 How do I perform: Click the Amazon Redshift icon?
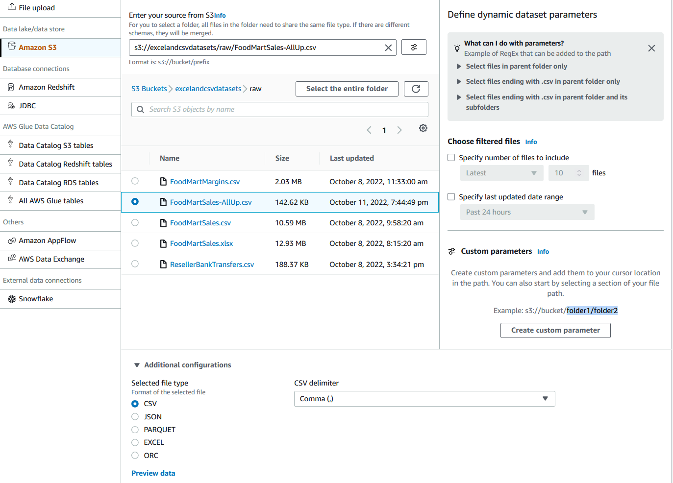[x=11, y=87]
